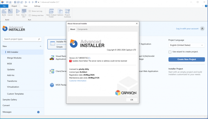Click the blue Help question mark icon
208x119 pixels.
click(x=206, y=6)
